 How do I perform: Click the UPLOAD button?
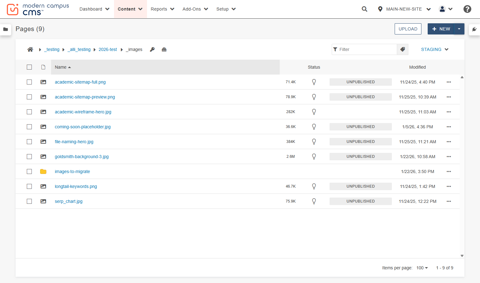(x=408, y=29)
